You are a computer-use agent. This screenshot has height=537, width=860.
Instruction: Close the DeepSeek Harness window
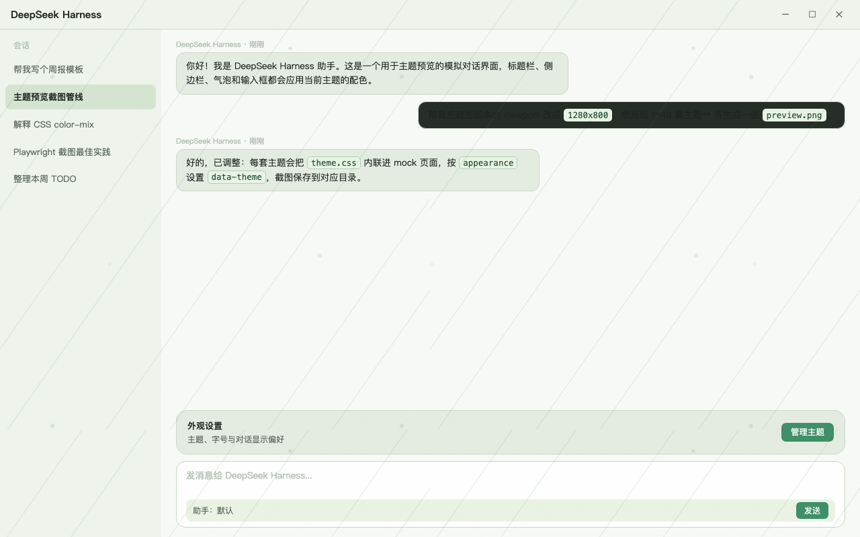(839, 15)
